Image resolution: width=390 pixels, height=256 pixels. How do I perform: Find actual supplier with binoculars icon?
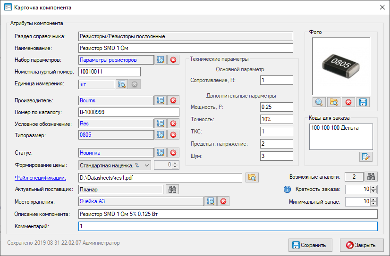pos(172,190)
